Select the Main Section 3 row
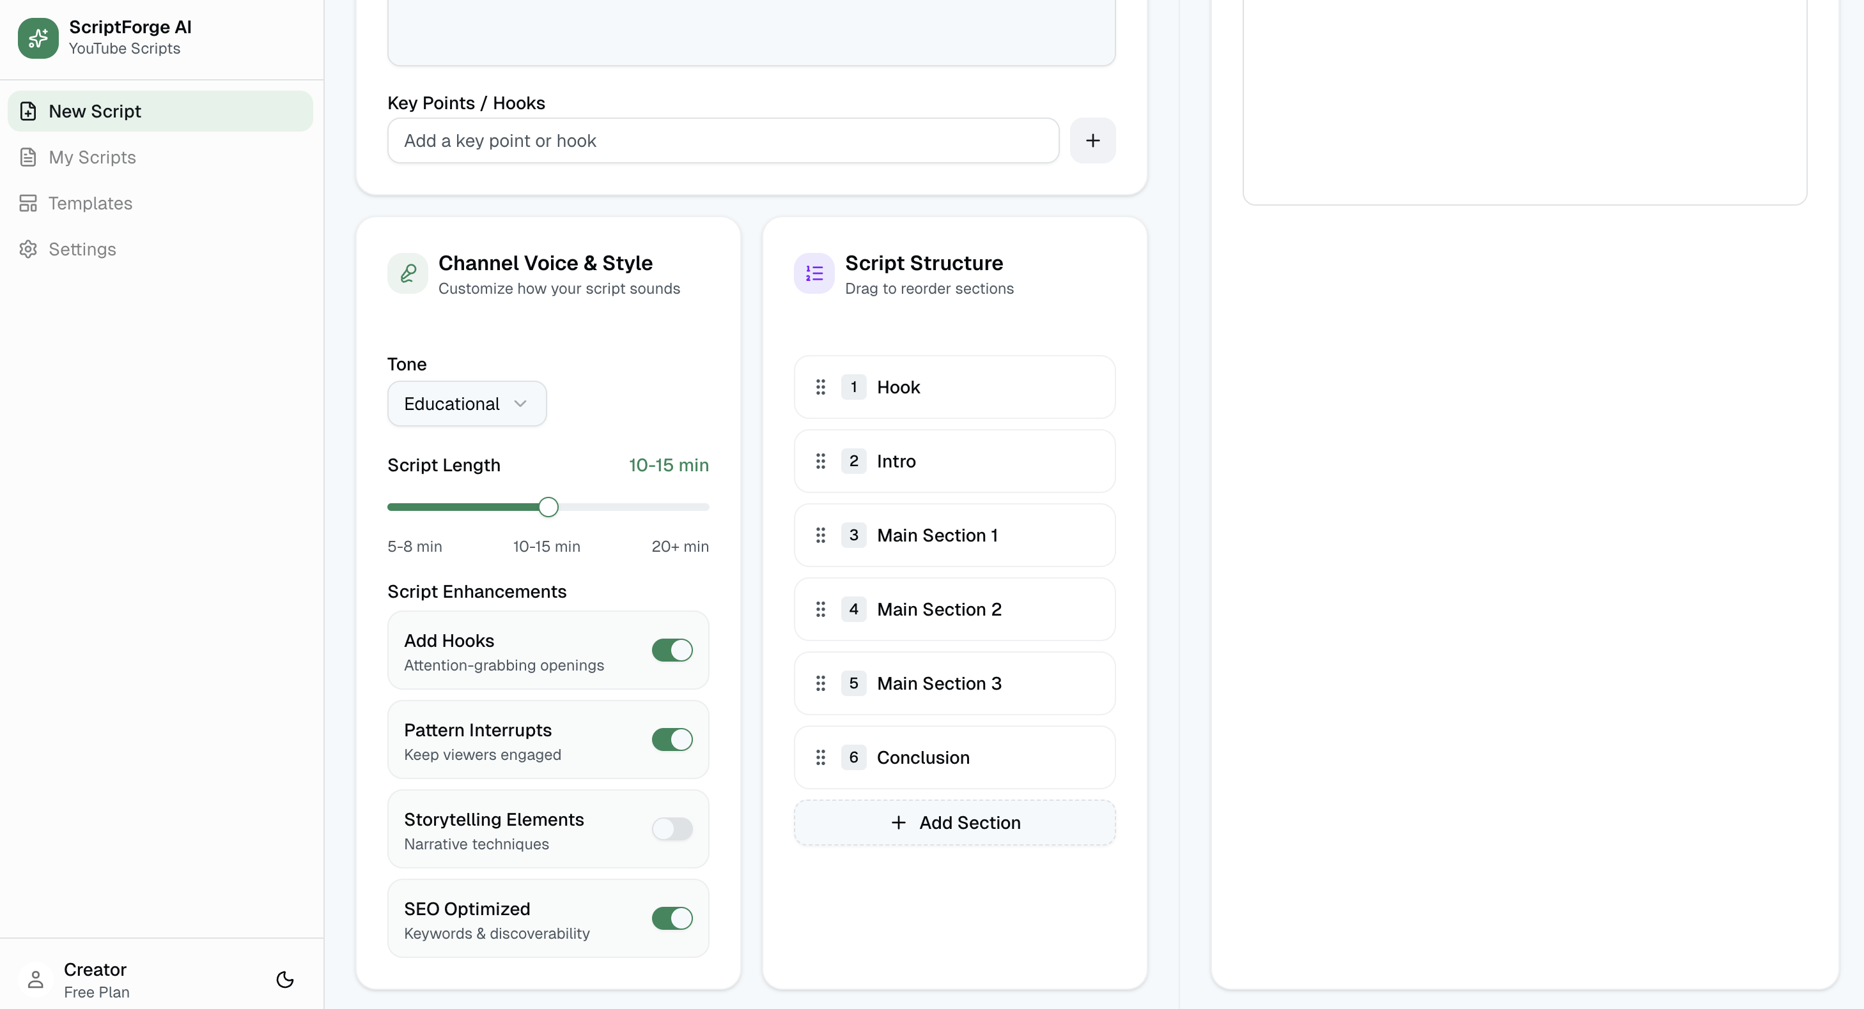Screen dimensions: 1864x1009 coord(954,683)
